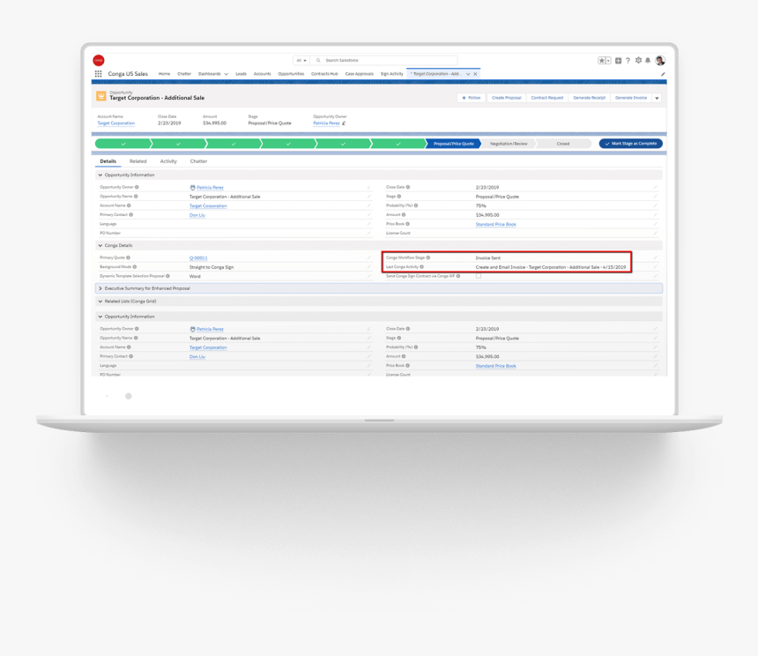
Task: Click the Setup gear icon
Action: pyautogui.click(x=638, y=61)
